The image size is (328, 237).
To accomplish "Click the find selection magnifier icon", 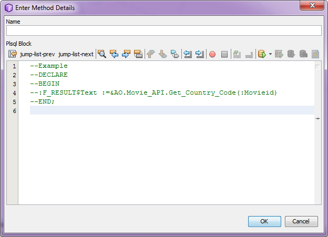I will (x=102, y=54).
